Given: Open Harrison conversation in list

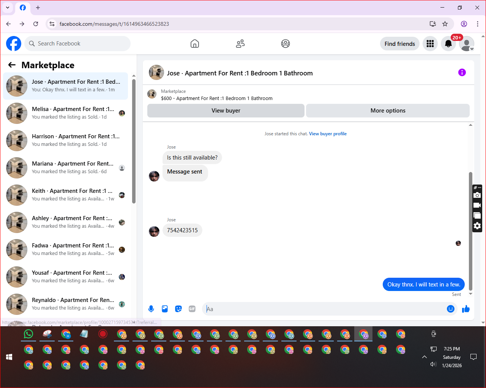Looking at the screenshot, I should coord(66,141).
